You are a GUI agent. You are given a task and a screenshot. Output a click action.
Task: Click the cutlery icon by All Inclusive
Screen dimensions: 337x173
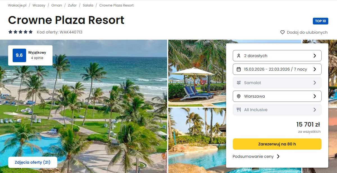239,110
